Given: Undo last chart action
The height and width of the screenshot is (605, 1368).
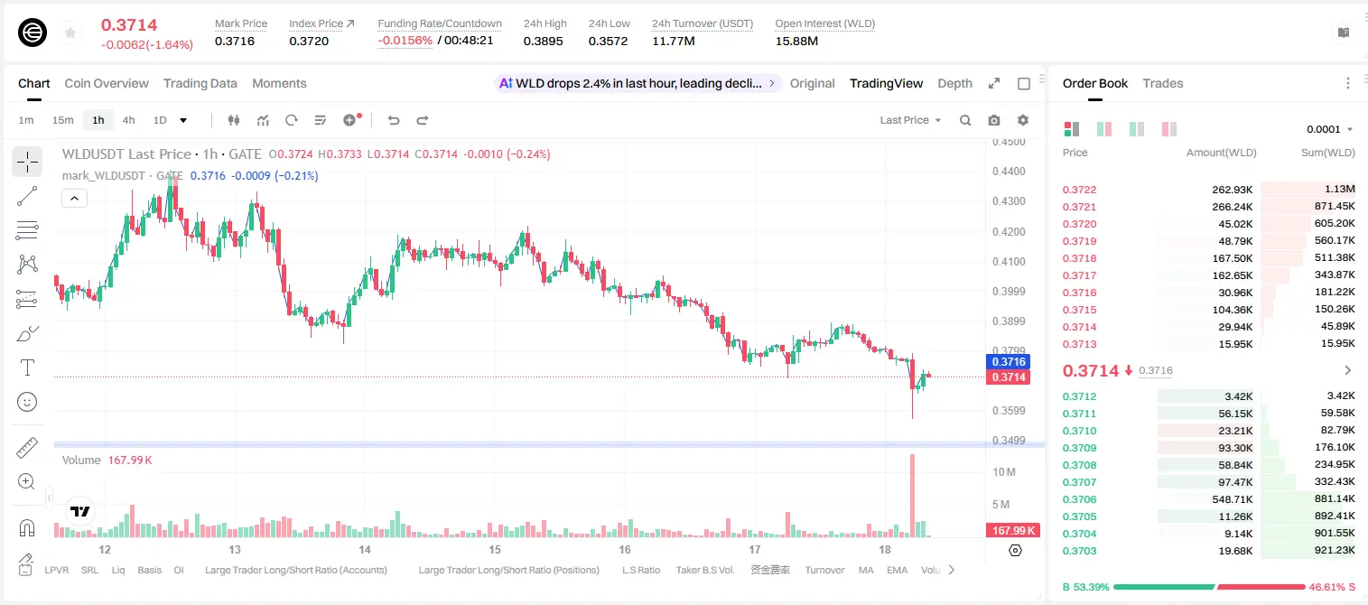Looking at the screenshot, I should (393, 120).
